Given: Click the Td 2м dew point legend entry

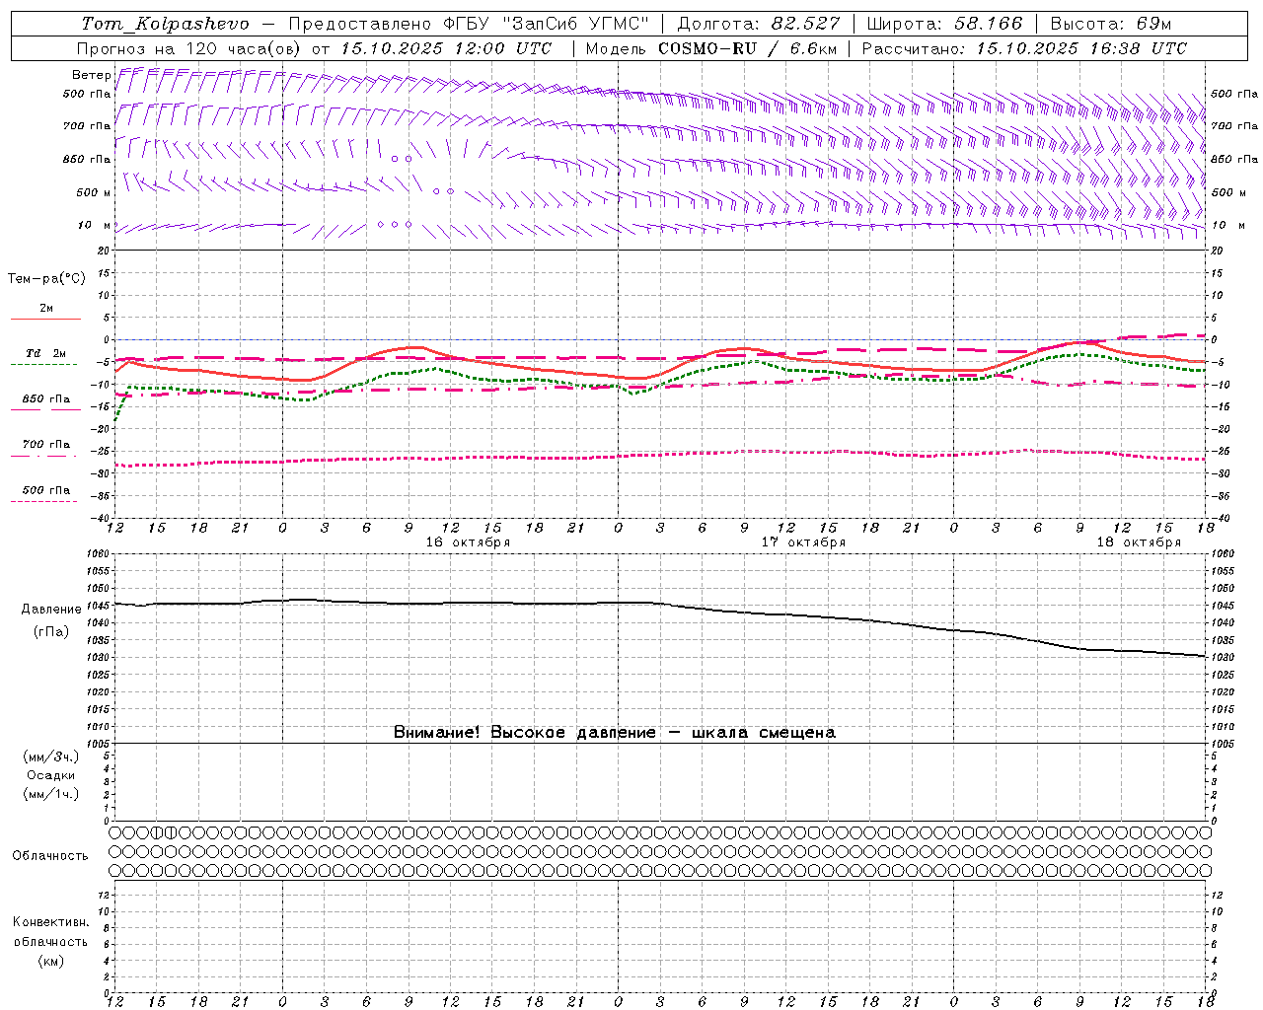Looking at the screenshot, I should click(x=46, y=353).
